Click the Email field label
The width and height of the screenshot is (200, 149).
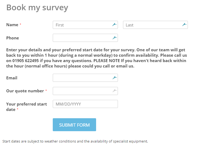point(12,78)
